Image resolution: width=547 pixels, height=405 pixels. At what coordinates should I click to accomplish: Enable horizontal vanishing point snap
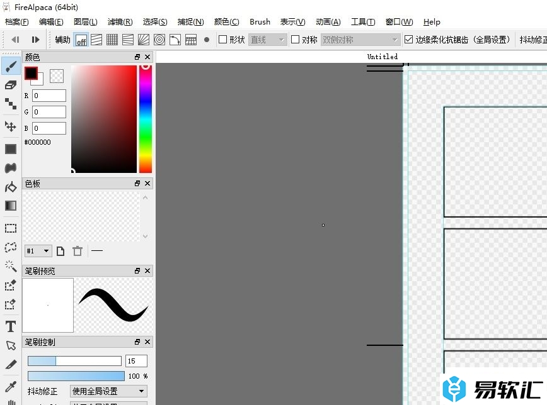(128, 40)
